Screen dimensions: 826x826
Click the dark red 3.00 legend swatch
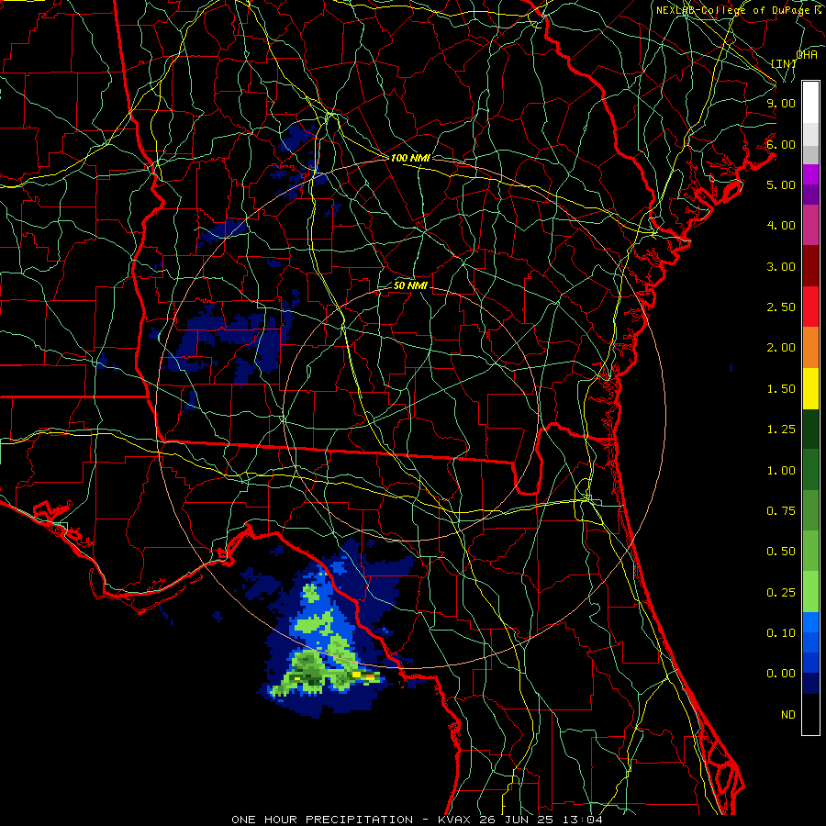click(x=810, y=266)
